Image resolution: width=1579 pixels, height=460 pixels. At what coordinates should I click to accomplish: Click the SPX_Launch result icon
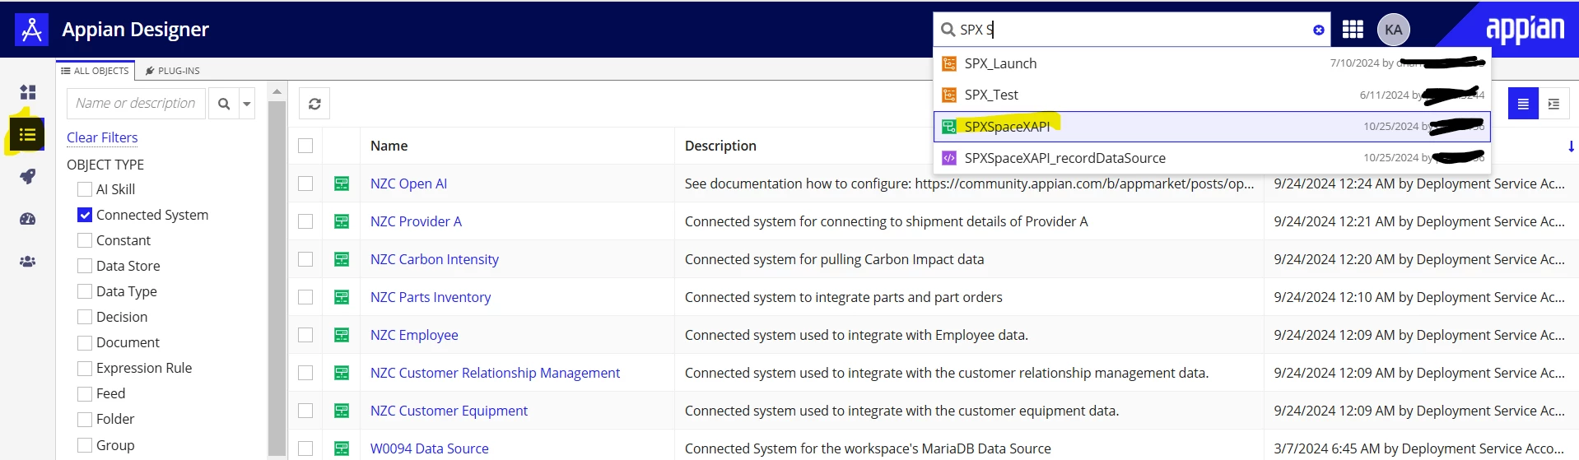(949, 63)
